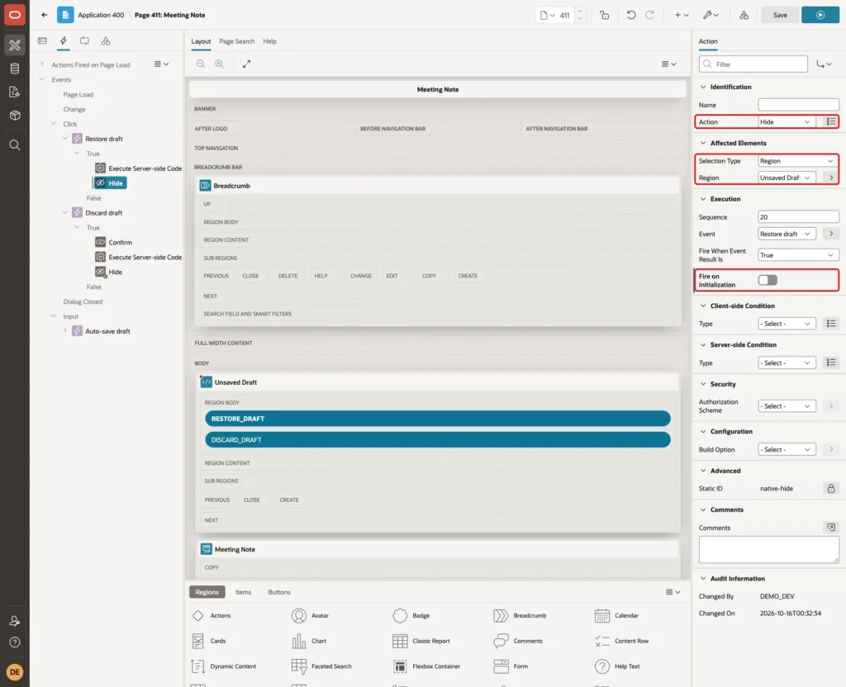Select the Dynamic Actions lightning tab
The height and width of the screenshot is (687, 846).
tap(63, 41)
